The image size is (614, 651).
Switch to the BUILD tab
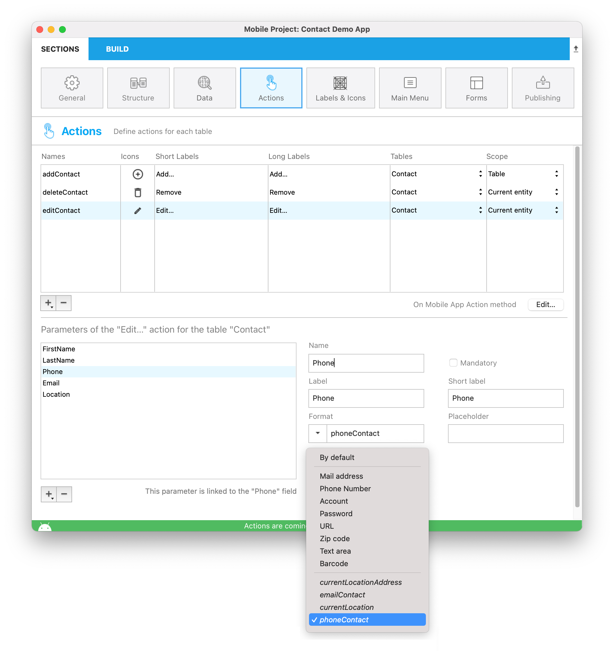point(117,49)
